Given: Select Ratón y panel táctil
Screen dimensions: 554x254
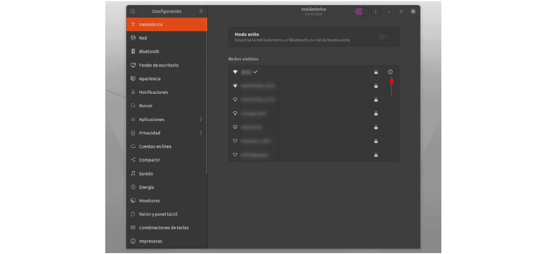Looking at the screenshot, I should (167, 214).
